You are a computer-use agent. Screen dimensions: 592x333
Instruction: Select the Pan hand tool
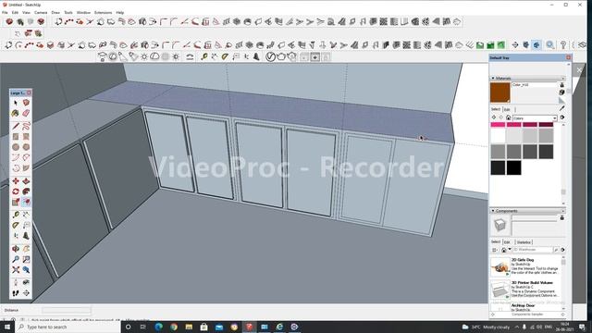[26, 249]
